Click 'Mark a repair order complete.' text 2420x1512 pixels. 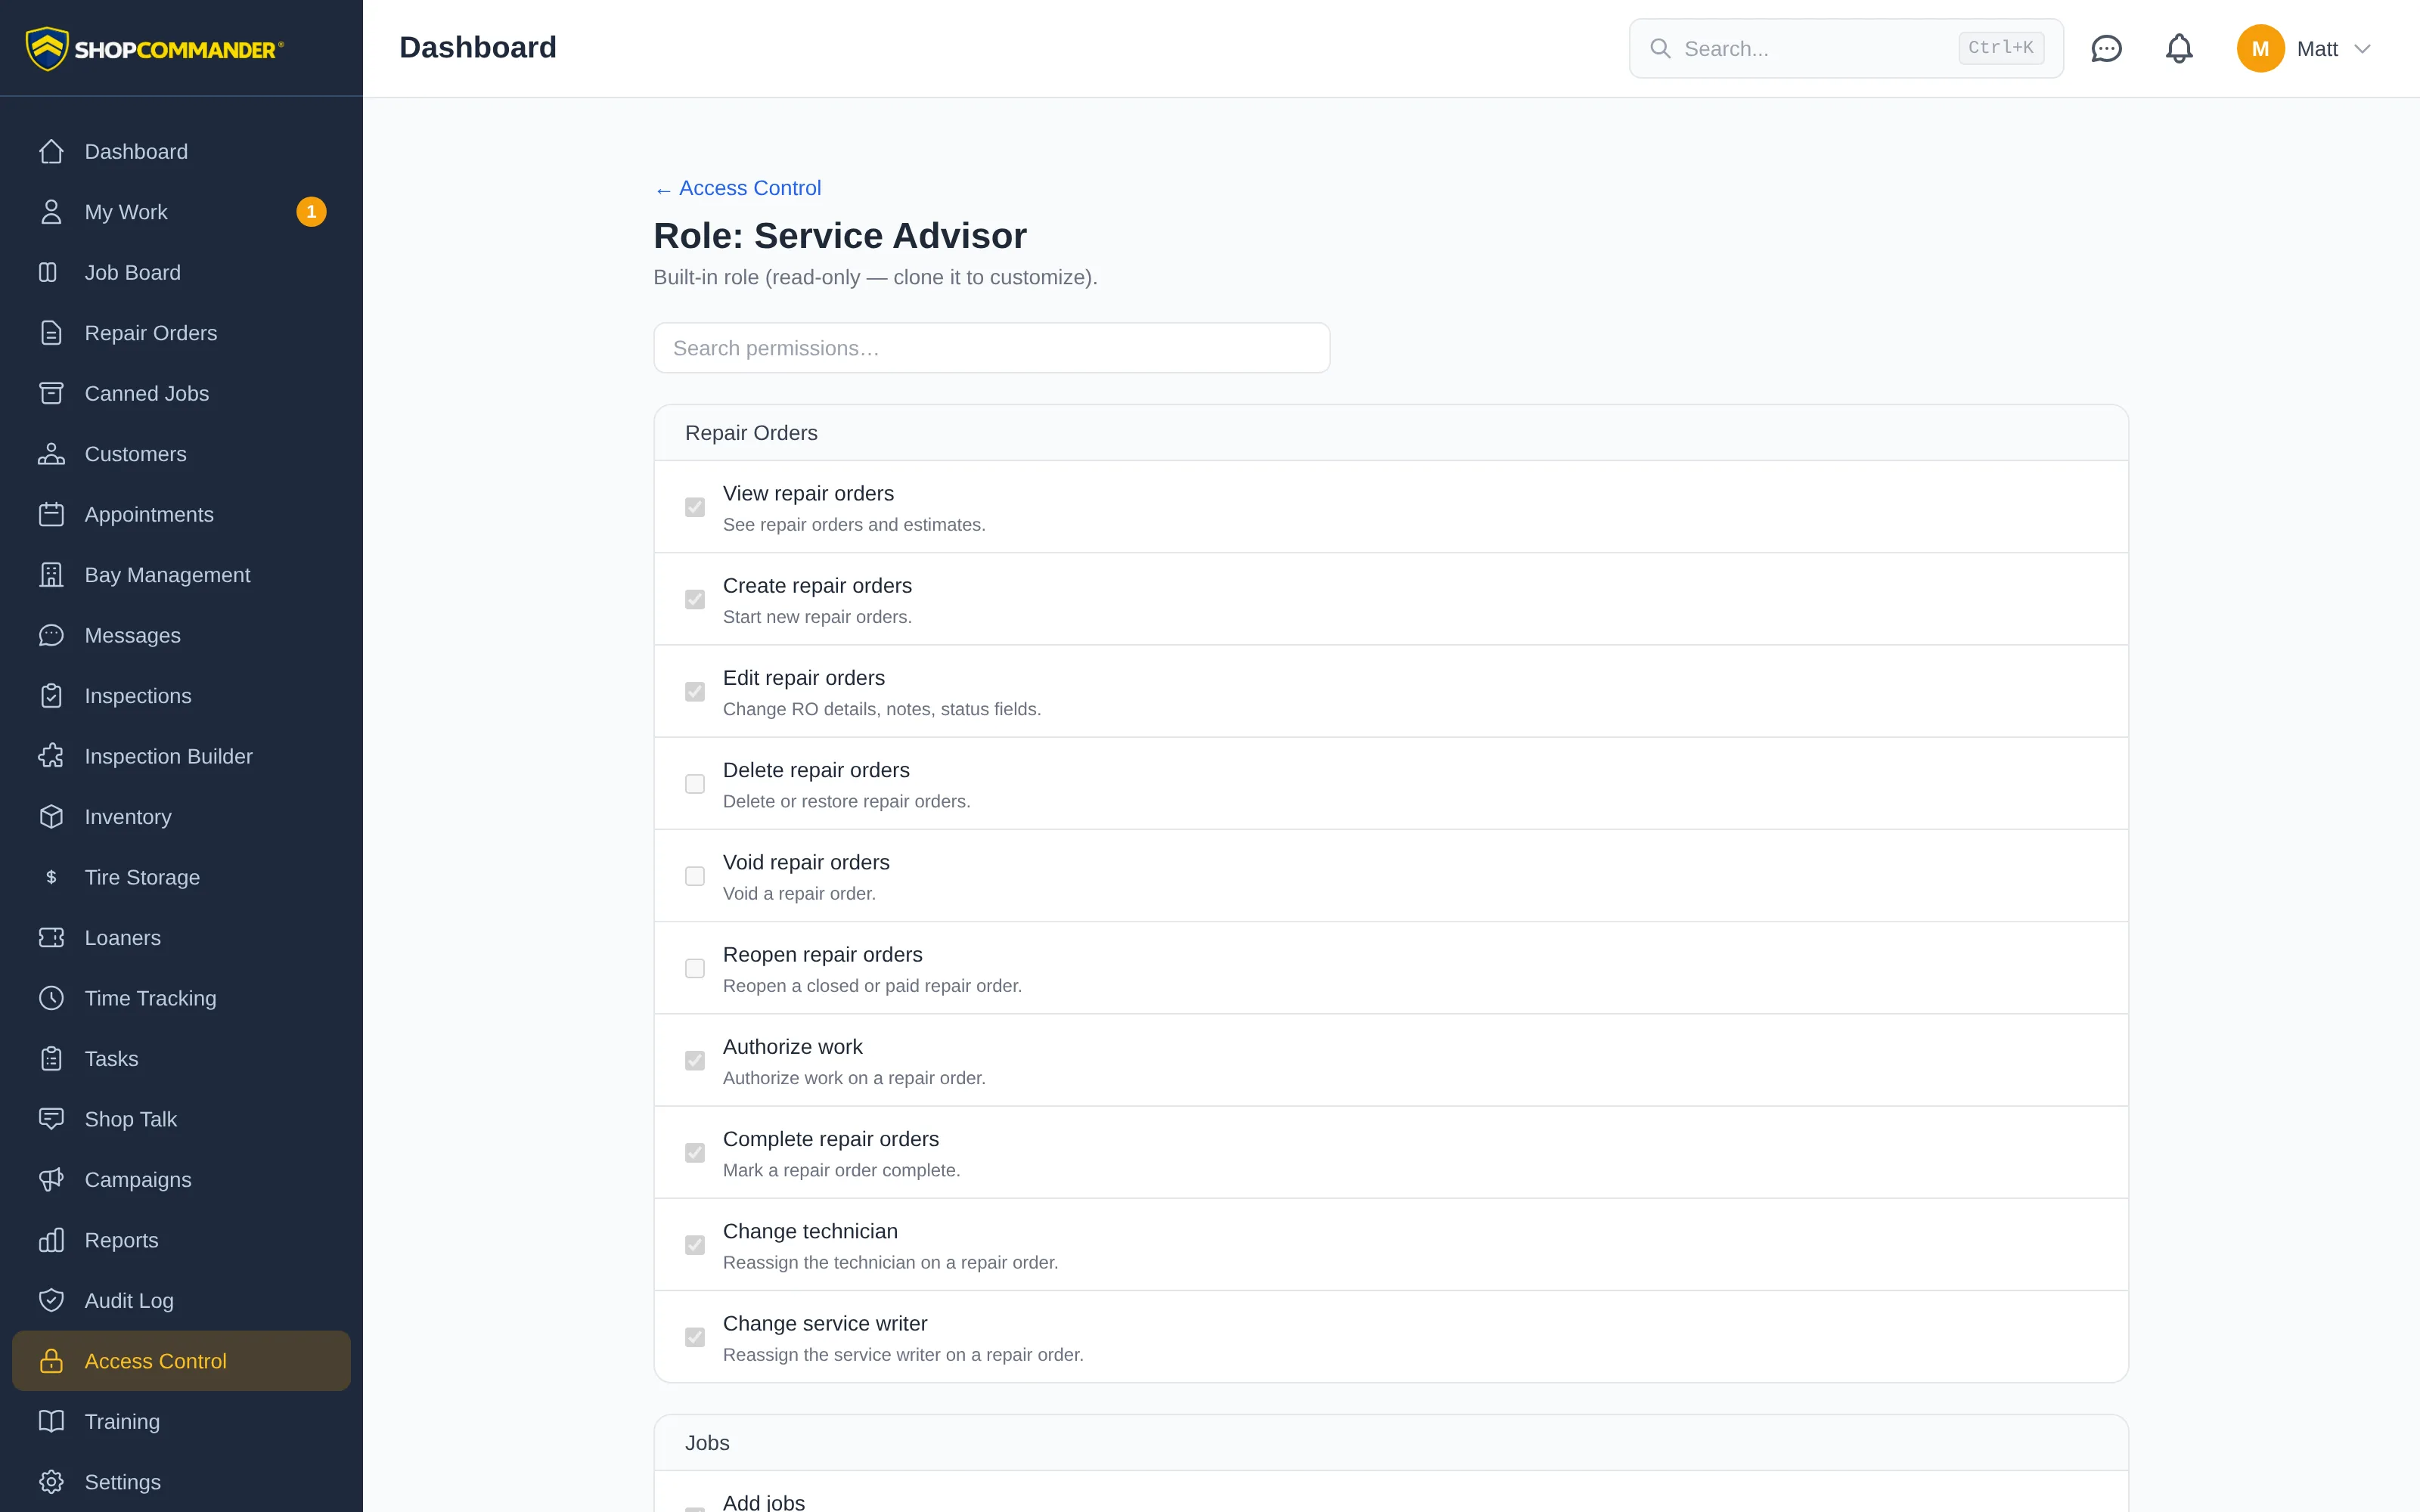(x=841, y=1171)
